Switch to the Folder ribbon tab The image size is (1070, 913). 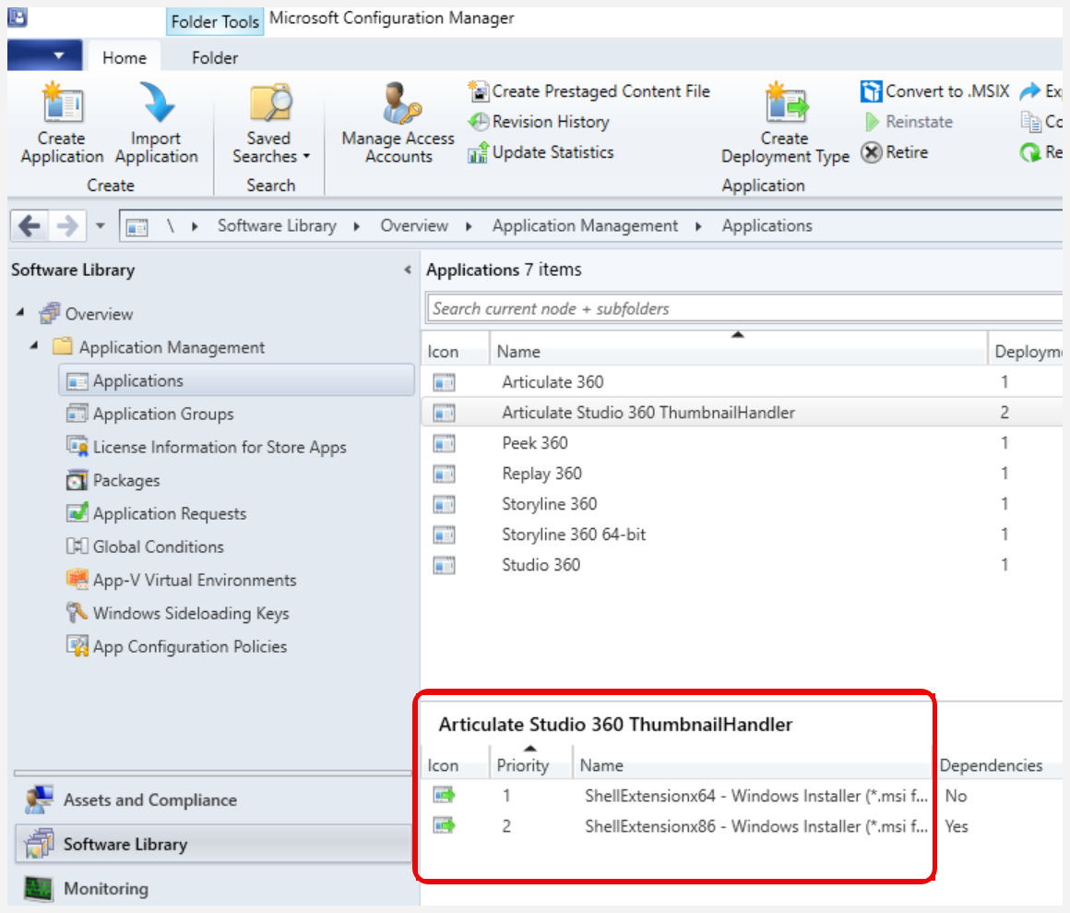(x=215, y=57)
